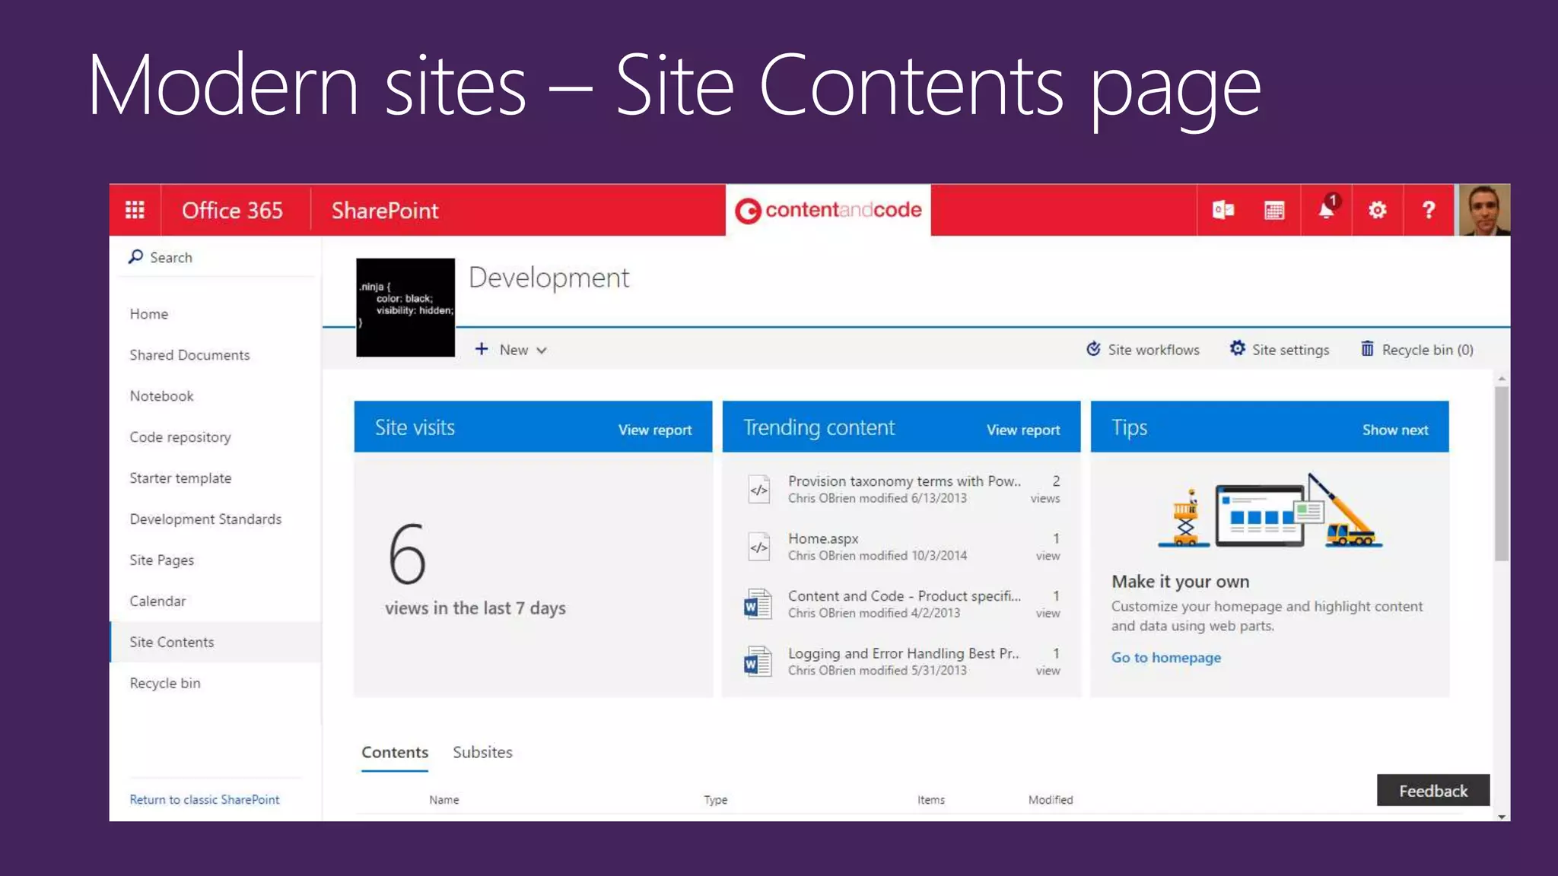Follow the Go to homepage link

point(1165,658)
